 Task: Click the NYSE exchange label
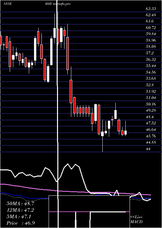(7, 4)
